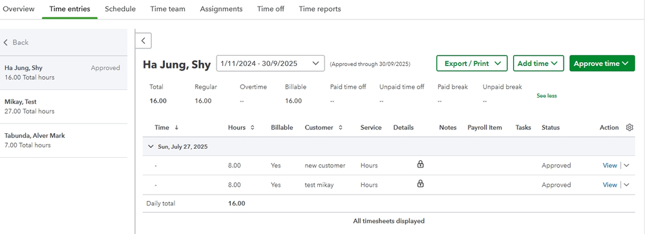The width and height of the screenshot is (645, 234).
Task: Click 'new customer' customer cell
Action: pyautogui.click(x=325, y=165)
